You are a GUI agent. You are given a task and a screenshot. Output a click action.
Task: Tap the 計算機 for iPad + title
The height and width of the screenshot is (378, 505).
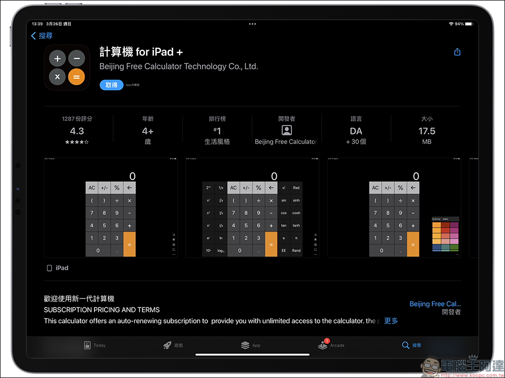point(141,52)
